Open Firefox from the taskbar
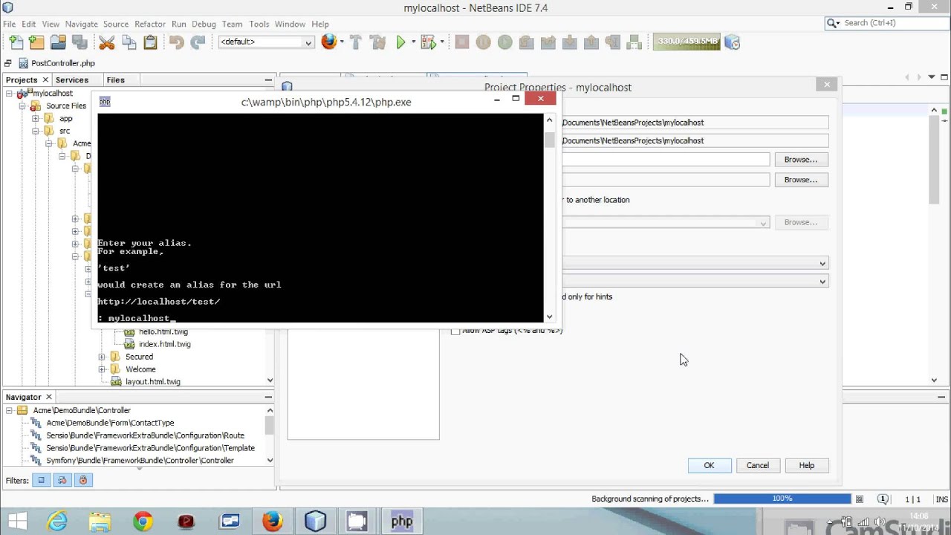 tap(272, 522)
